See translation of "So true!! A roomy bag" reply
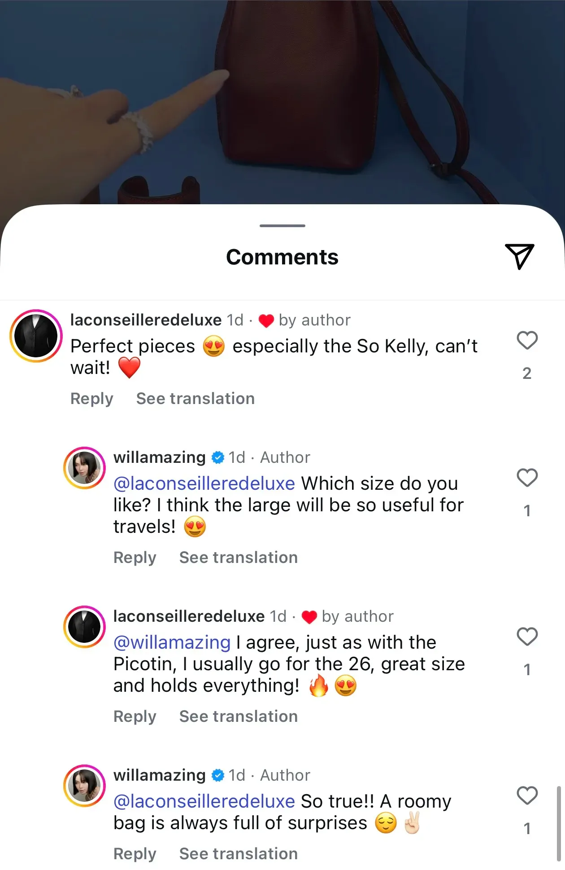This screenshot has width=565, height=870. [239, 854]
